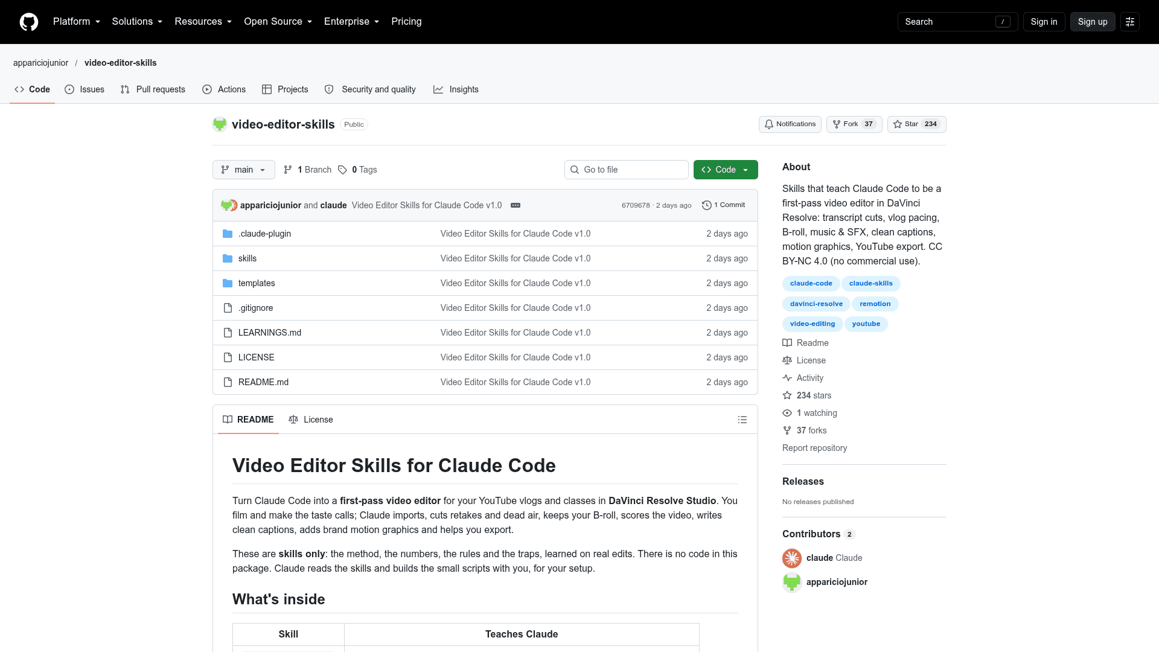
Task: Expand the Resources menu
Action: (203, 22)
